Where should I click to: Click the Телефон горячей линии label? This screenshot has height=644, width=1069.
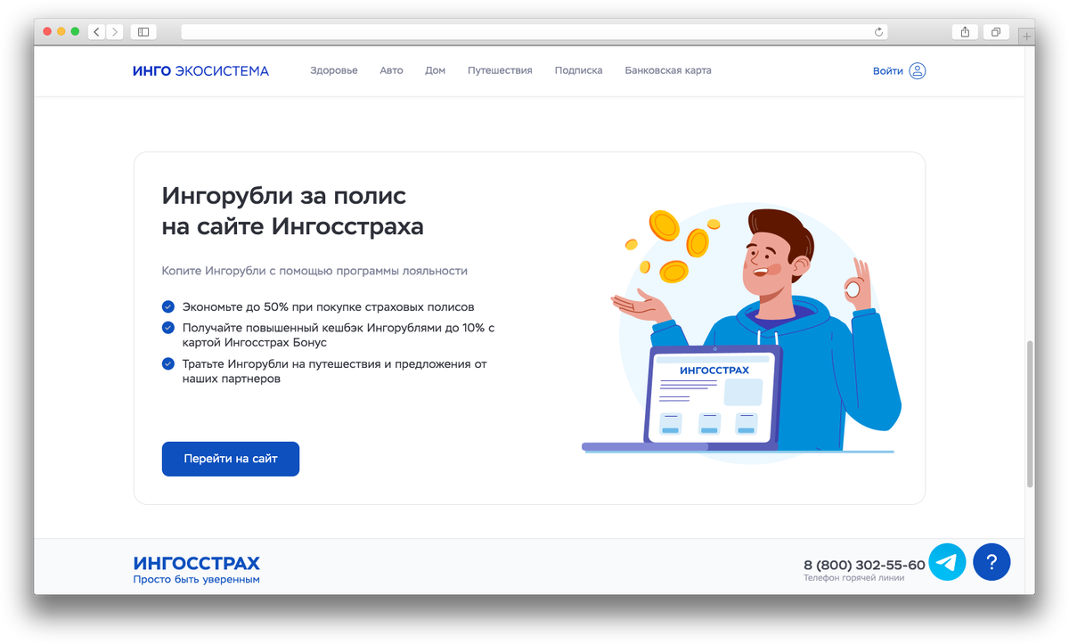853,578
